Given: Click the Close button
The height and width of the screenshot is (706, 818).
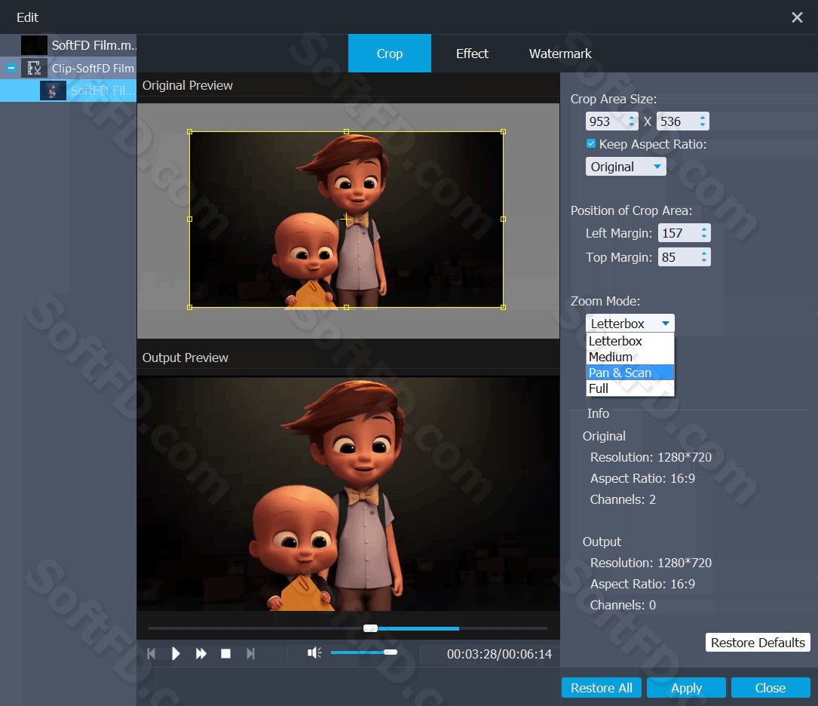Looking at the screenshot, I should coord(771,688).
